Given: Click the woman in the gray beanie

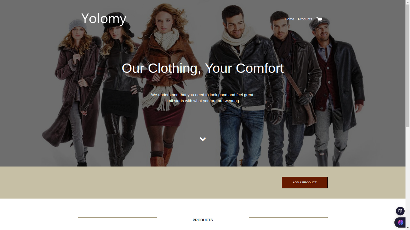Looking at the screenshot, I should [75, 90].
